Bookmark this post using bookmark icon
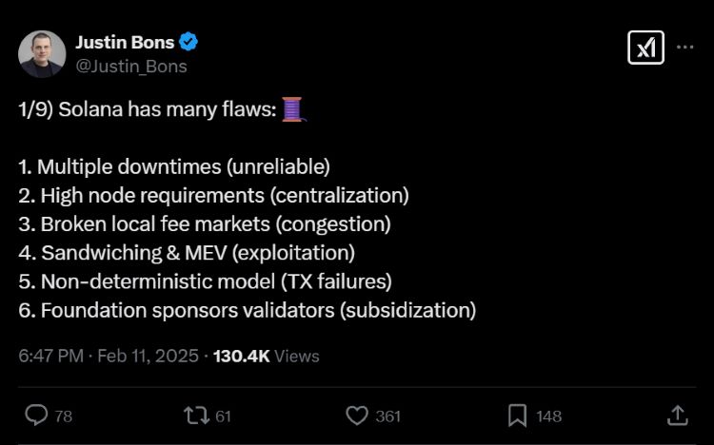Viewport: 714px width, 445px height. (x=517, y=416)
